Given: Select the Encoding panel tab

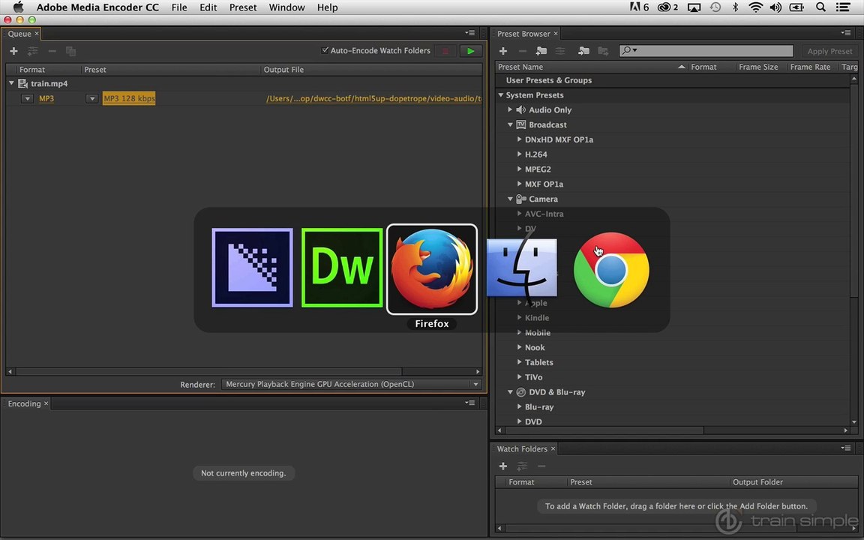Looking at the screenshot, I should (x=24, y=403).
